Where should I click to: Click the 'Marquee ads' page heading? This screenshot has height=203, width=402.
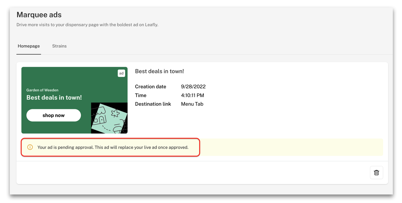point(39,15)
